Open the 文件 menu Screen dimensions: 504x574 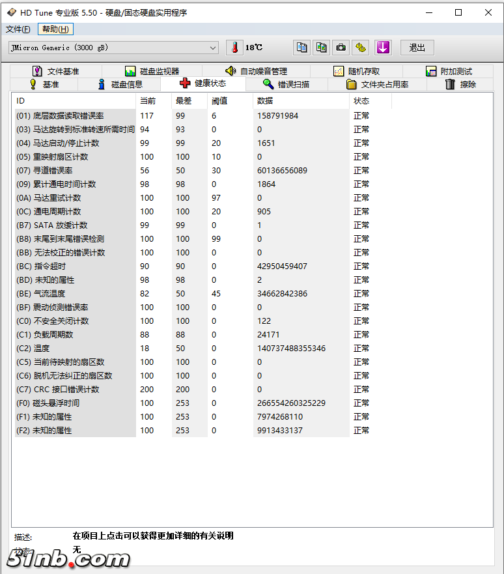[18, 29]
